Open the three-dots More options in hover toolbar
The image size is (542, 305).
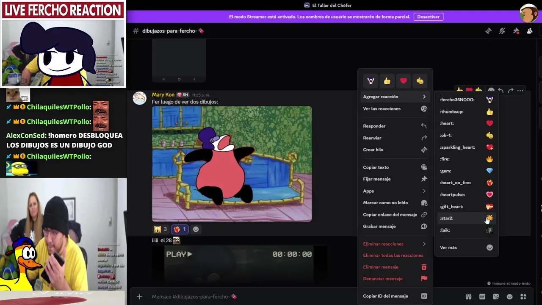click(520, 90)
